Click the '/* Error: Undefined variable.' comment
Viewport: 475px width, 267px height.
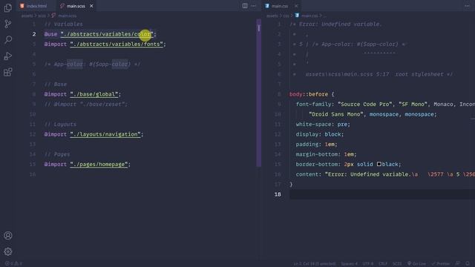[335, 24]
